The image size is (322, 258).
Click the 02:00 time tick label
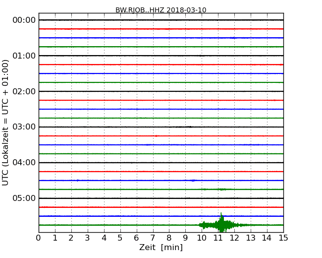coord(24,91)
